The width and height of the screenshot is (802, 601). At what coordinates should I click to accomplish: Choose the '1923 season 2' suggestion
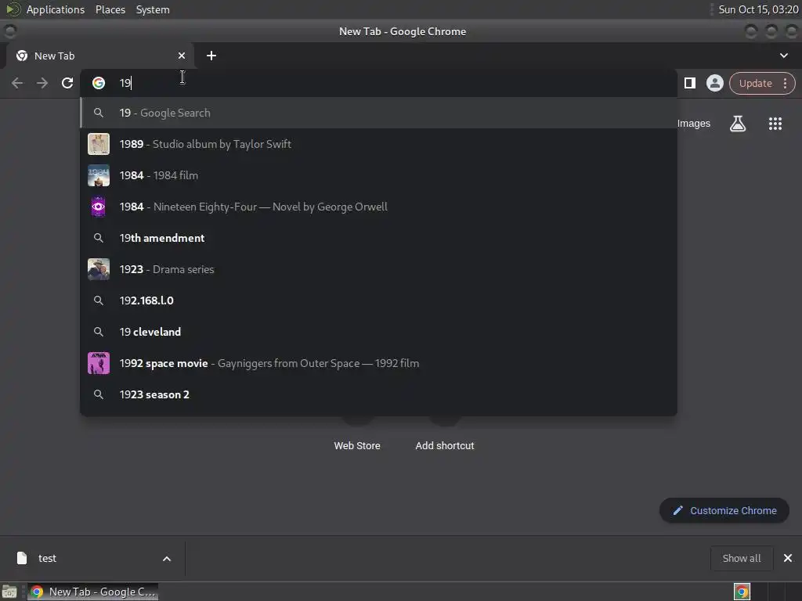click(378, 394)
